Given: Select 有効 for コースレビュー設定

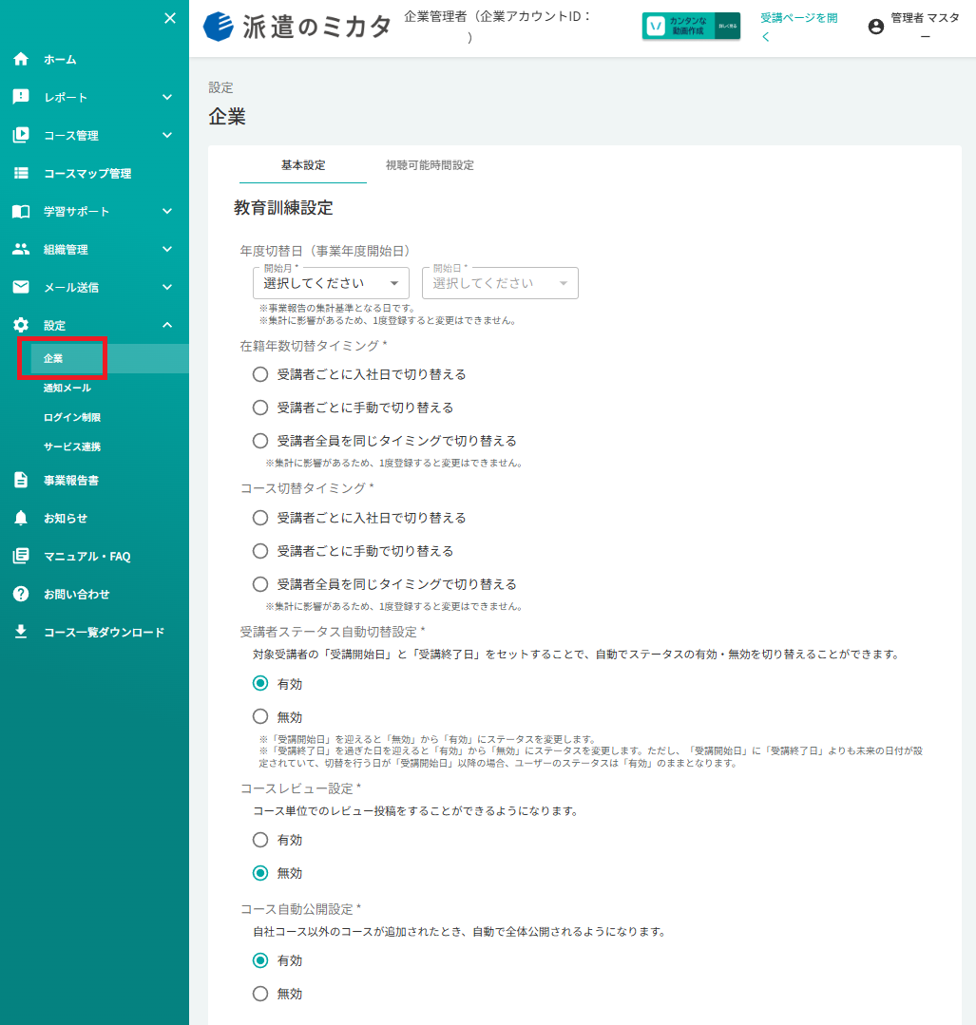Looking at the screenshot, I should (x=260, y=840).
